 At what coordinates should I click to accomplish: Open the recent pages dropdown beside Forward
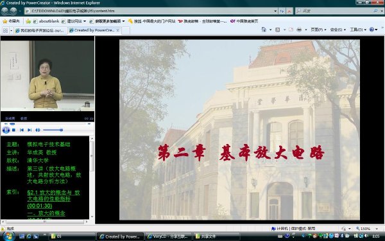[x=20, y=11]
